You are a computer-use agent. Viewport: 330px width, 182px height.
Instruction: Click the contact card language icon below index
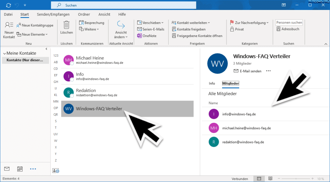pyautogui.click(x=56, y=171)
